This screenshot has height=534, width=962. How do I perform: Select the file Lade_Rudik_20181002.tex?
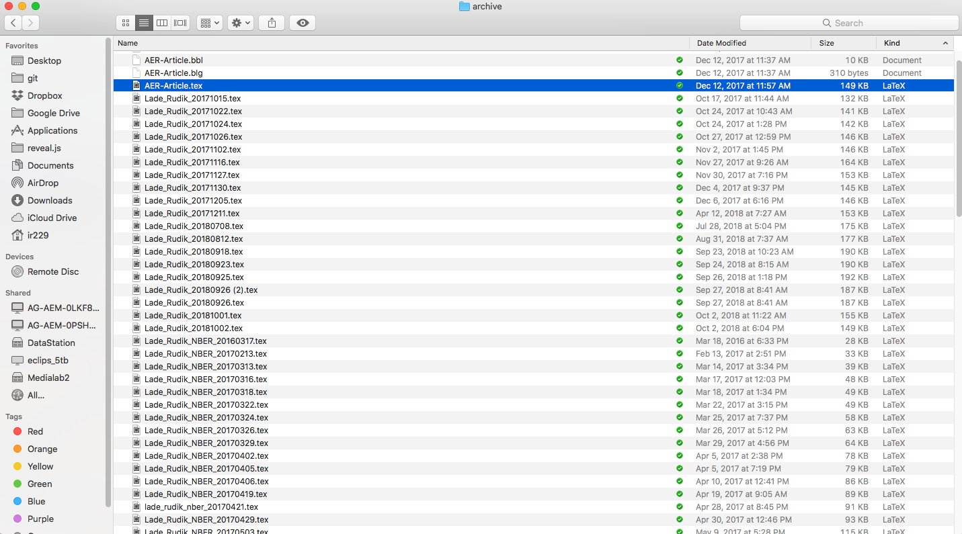[194, 328]
